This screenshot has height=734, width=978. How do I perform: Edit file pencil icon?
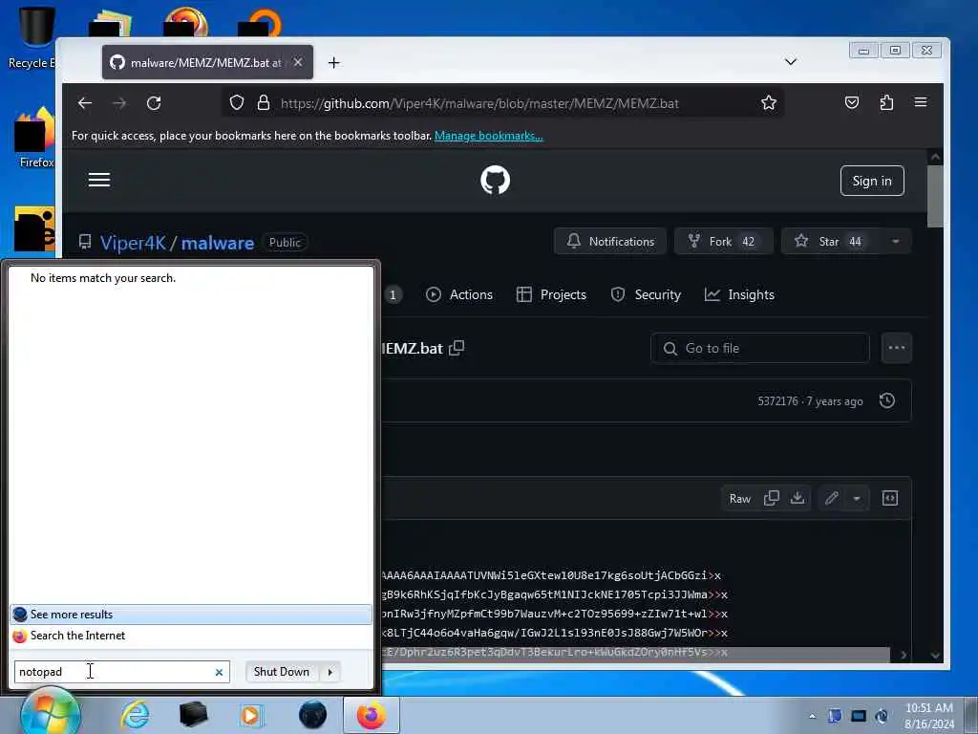pos(832,498)
